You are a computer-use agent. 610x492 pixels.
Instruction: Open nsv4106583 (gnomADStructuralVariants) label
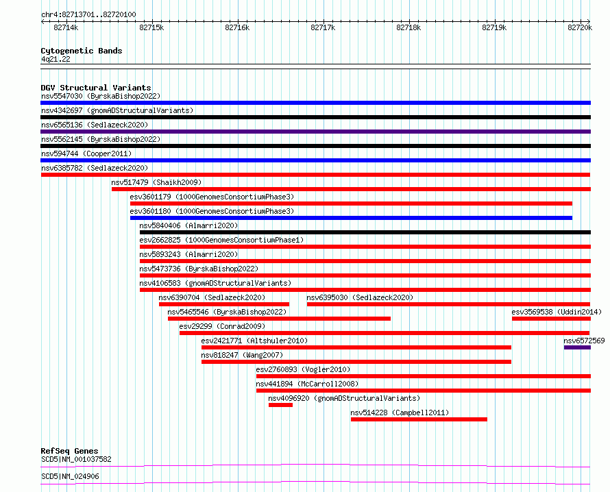[215, 283]
